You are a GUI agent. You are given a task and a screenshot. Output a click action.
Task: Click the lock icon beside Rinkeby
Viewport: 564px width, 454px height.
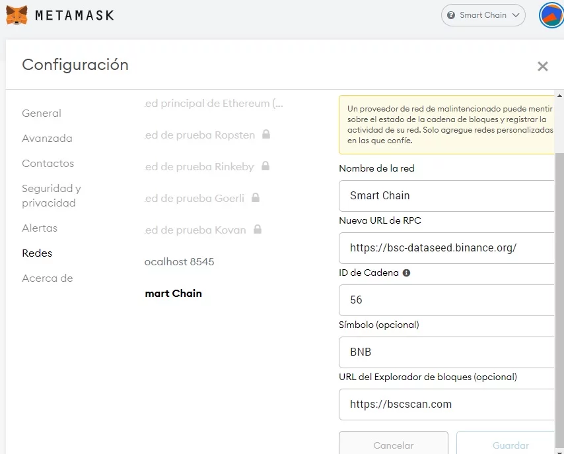click(265, 166)
